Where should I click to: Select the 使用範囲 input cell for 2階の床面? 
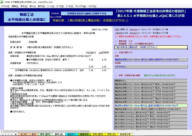click(151, 47)
